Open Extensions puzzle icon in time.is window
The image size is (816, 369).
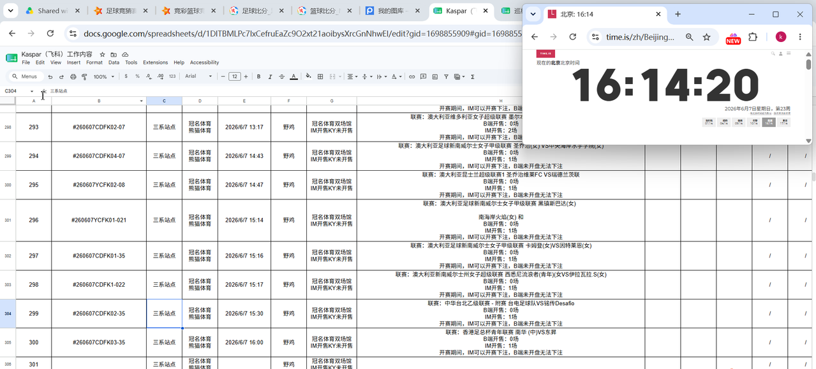point(753,37)
